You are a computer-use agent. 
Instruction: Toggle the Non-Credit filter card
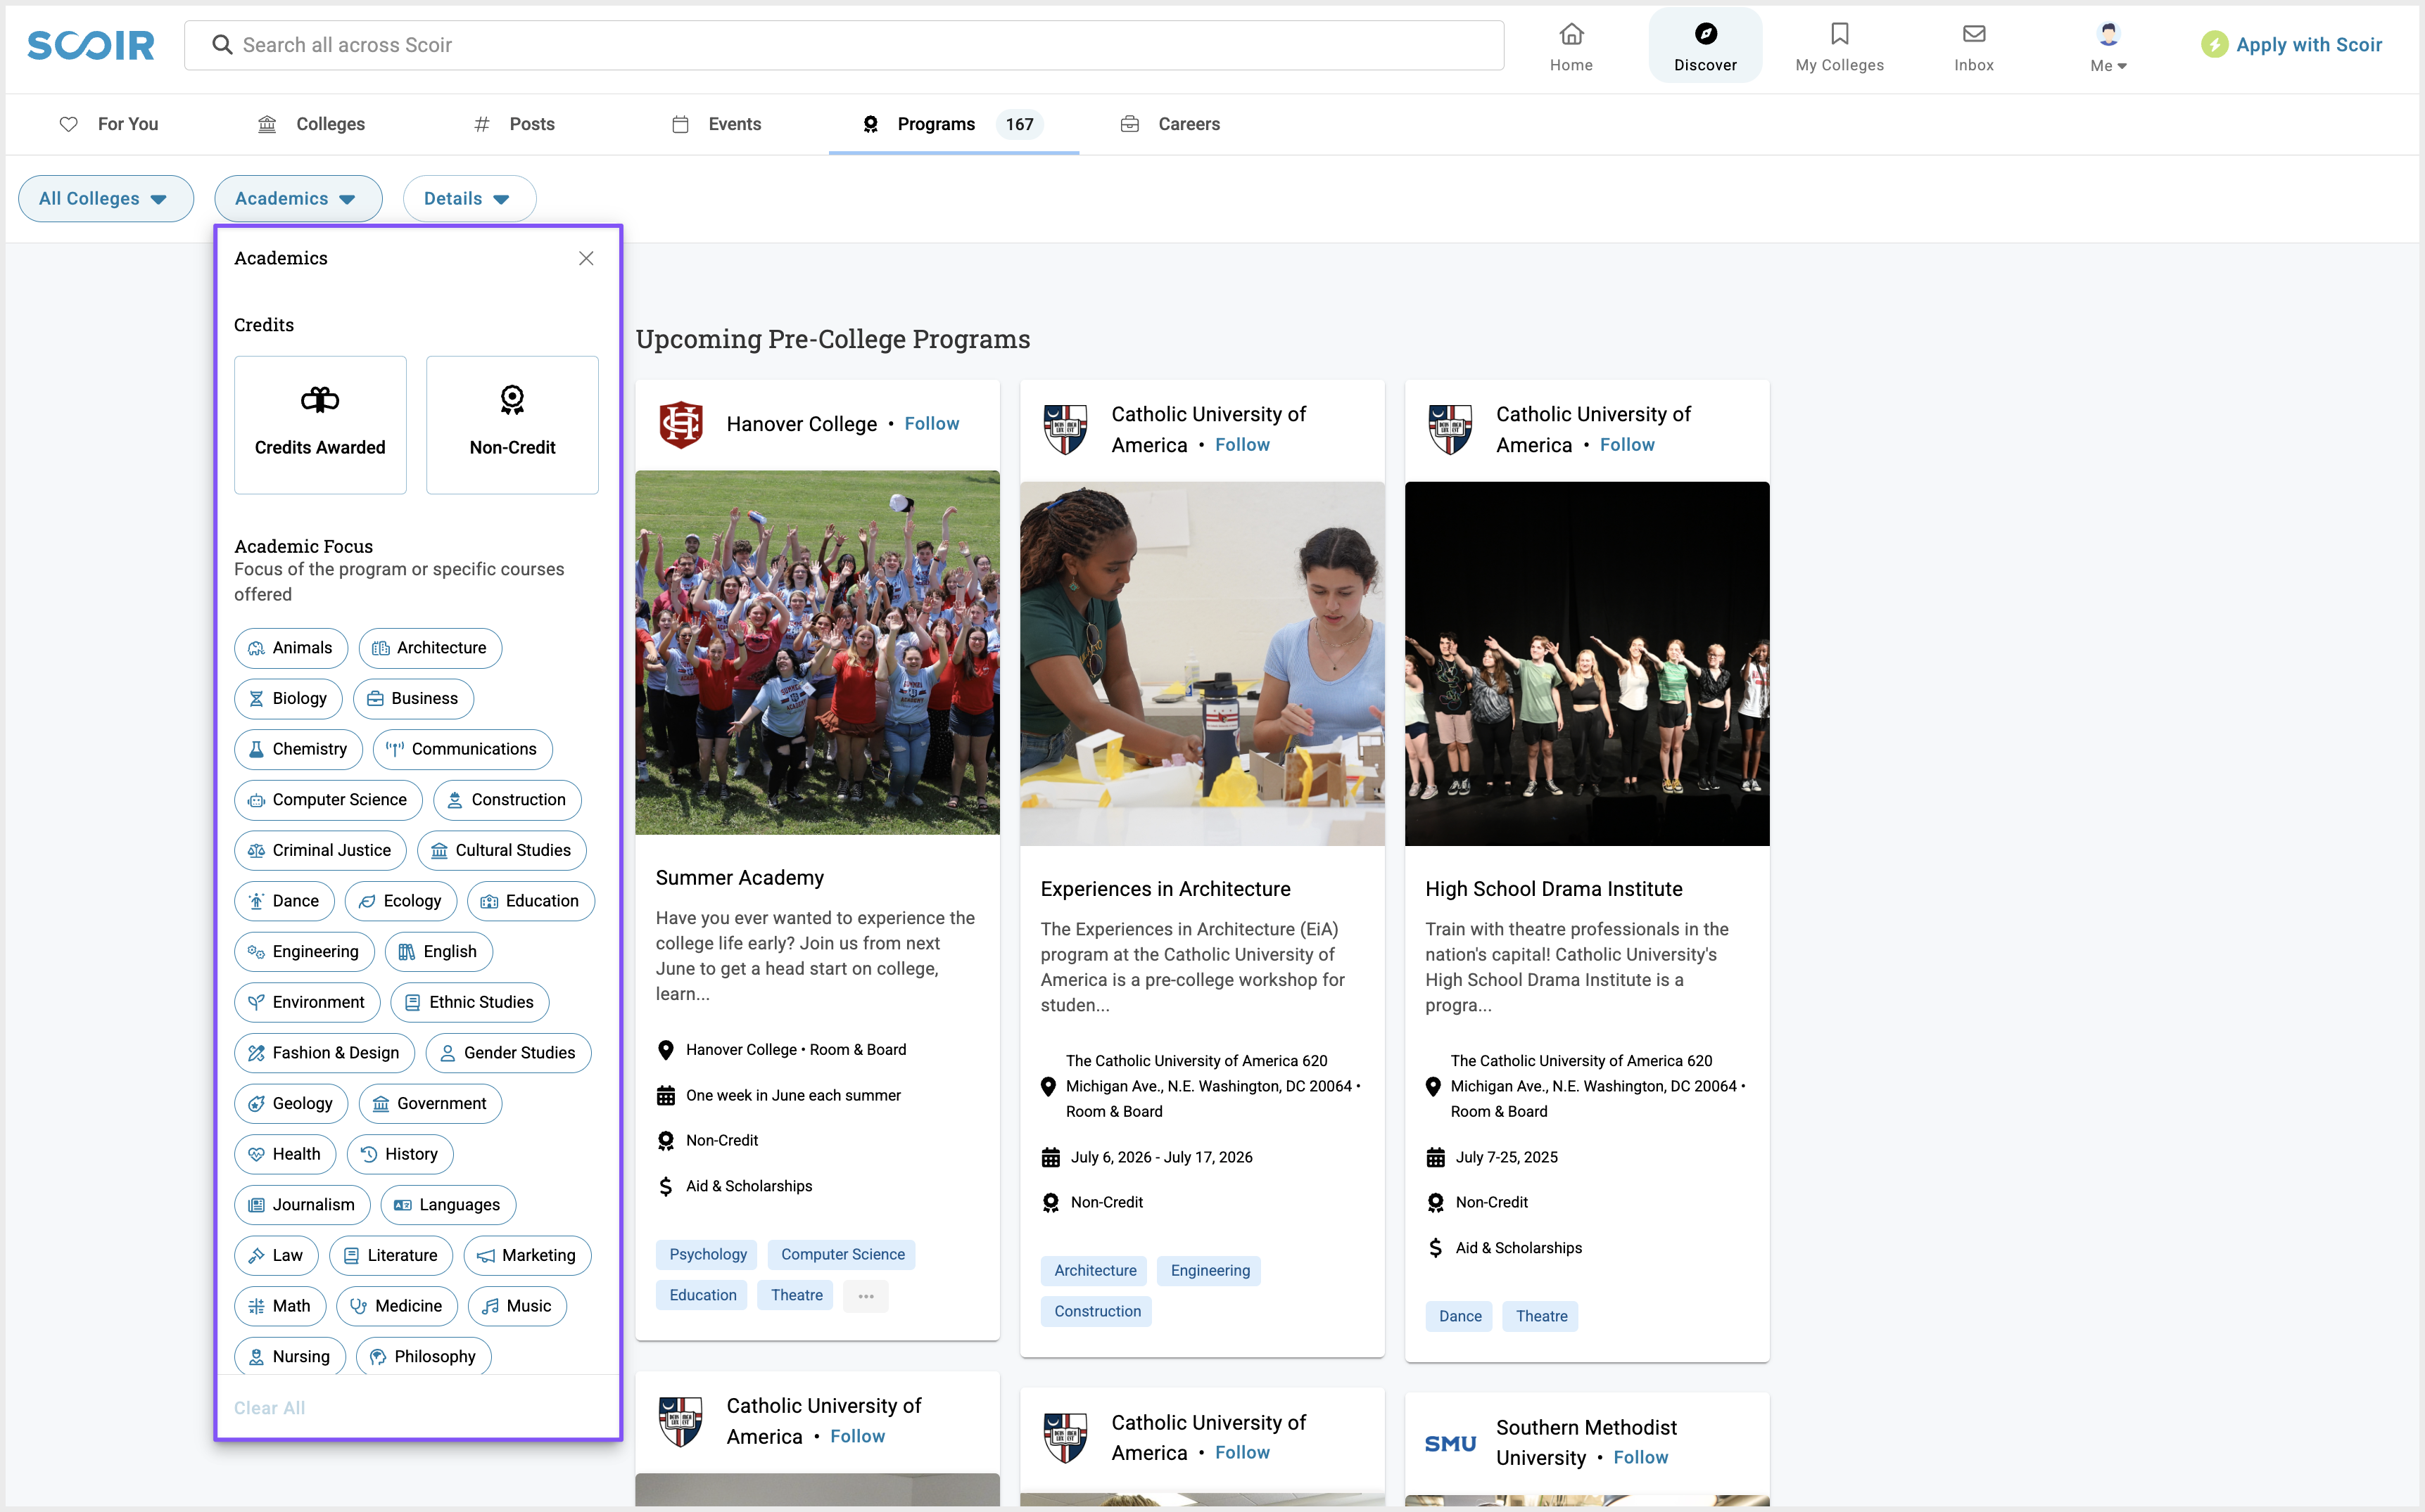point(512,425)
